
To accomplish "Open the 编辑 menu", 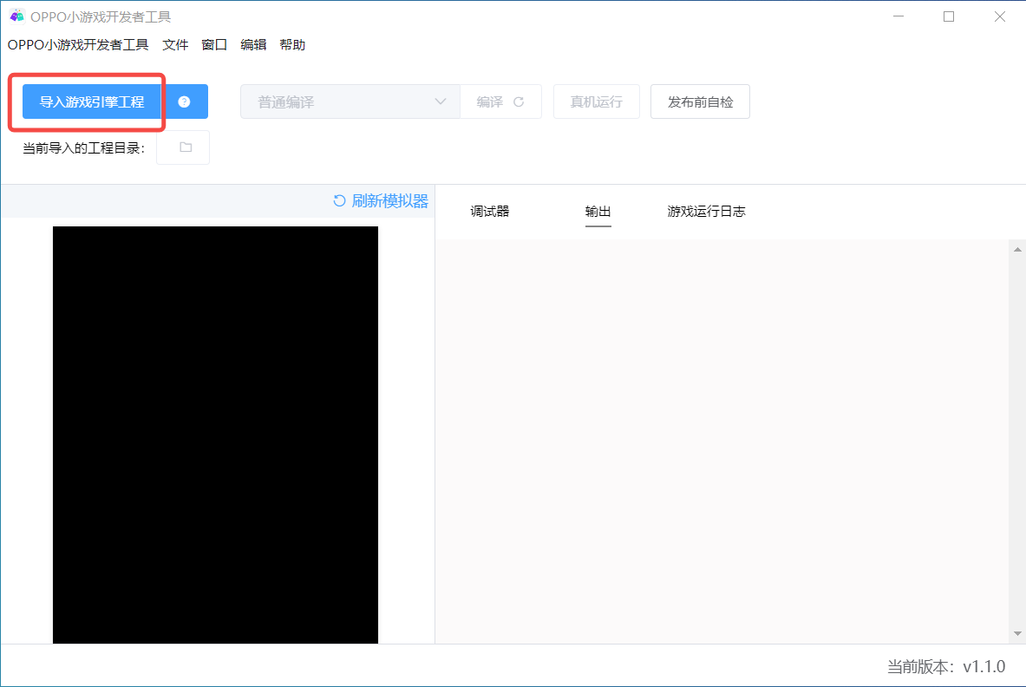I will coord(253,45).
